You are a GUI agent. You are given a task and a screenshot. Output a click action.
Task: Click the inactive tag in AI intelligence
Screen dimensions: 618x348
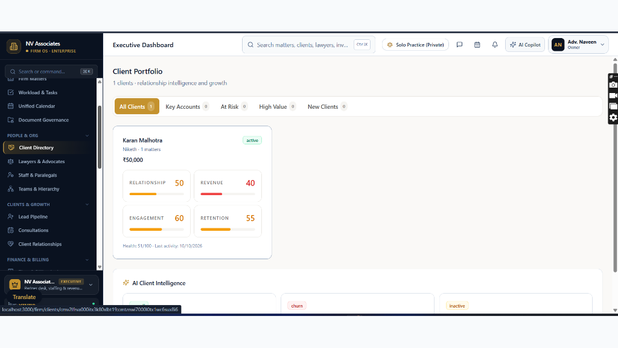point(457,306)
